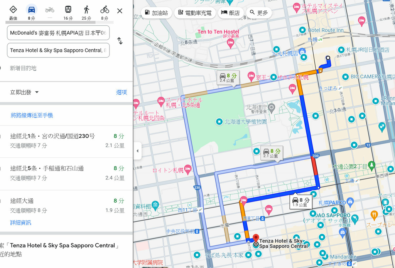The image size is (395, 268).
Task: Open ホテルマイステイ札幌アスペン pin
Action: [x=297, y=8]
